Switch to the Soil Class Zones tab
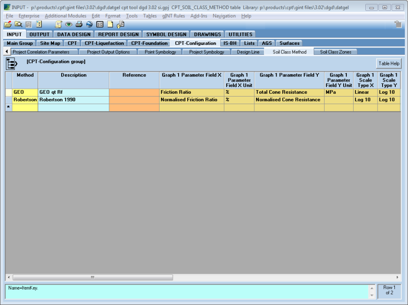 coord(335,52)
